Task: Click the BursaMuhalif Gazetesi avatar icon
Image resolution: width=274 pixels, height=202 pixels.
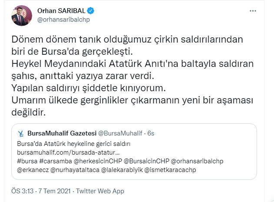Action: point(21,133)
